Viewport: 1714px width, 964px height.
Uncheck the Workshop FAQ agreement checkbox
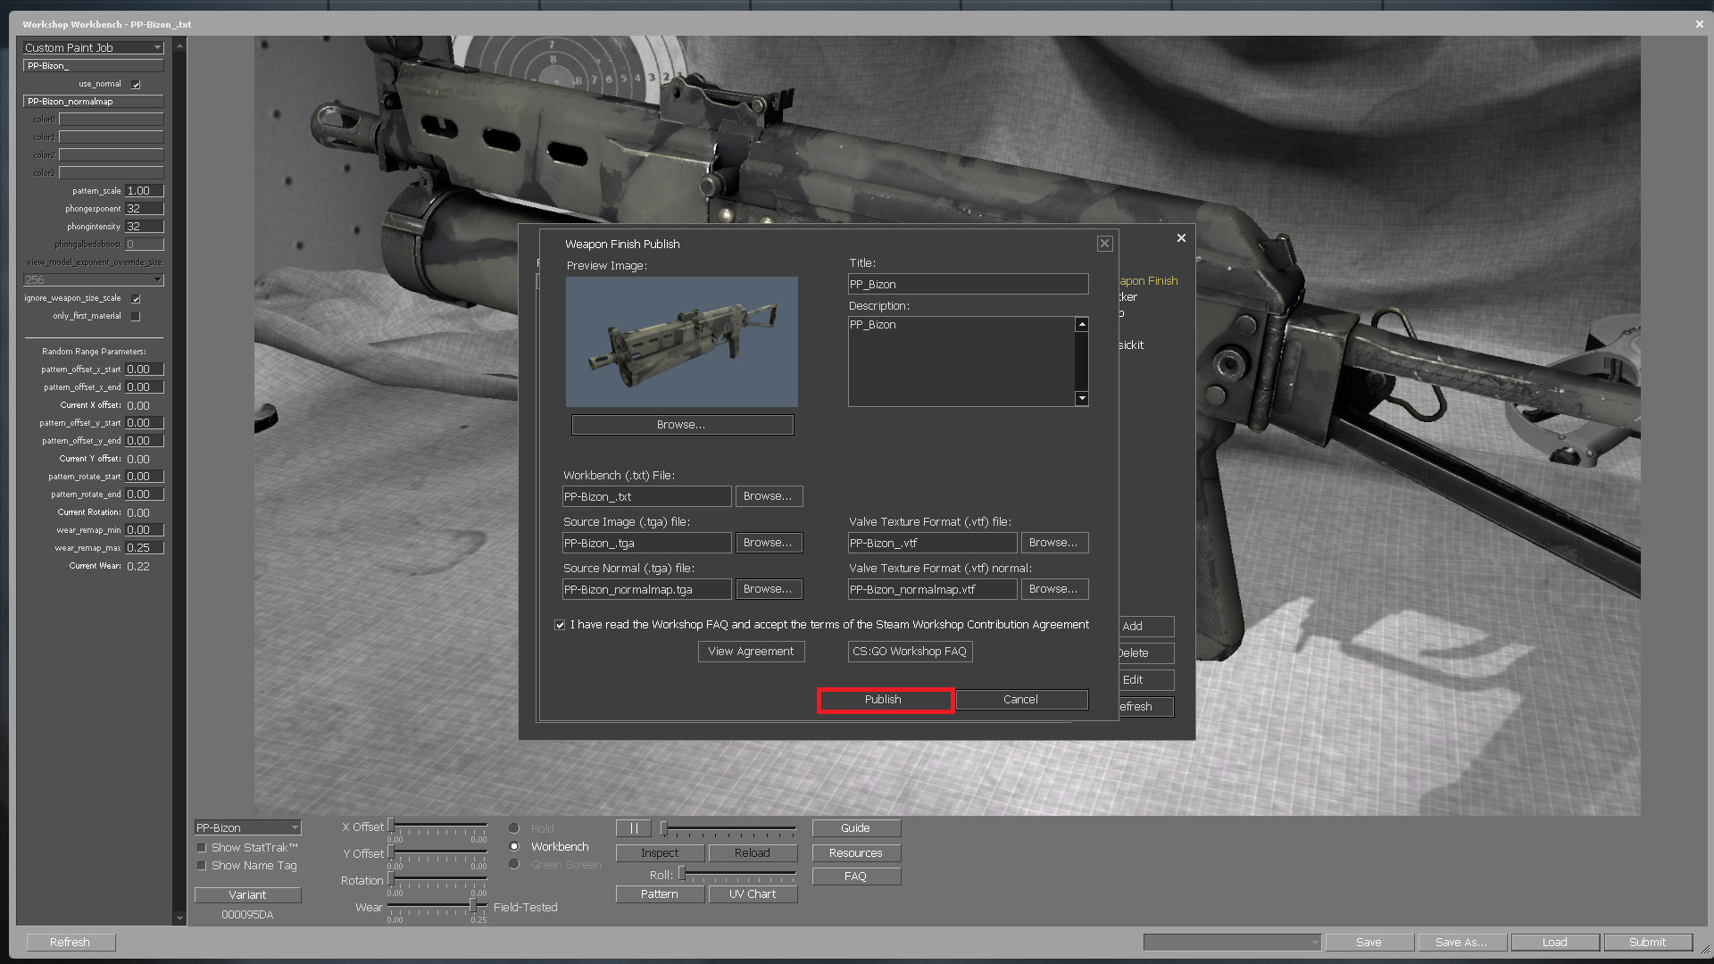(x=561, y=624)
